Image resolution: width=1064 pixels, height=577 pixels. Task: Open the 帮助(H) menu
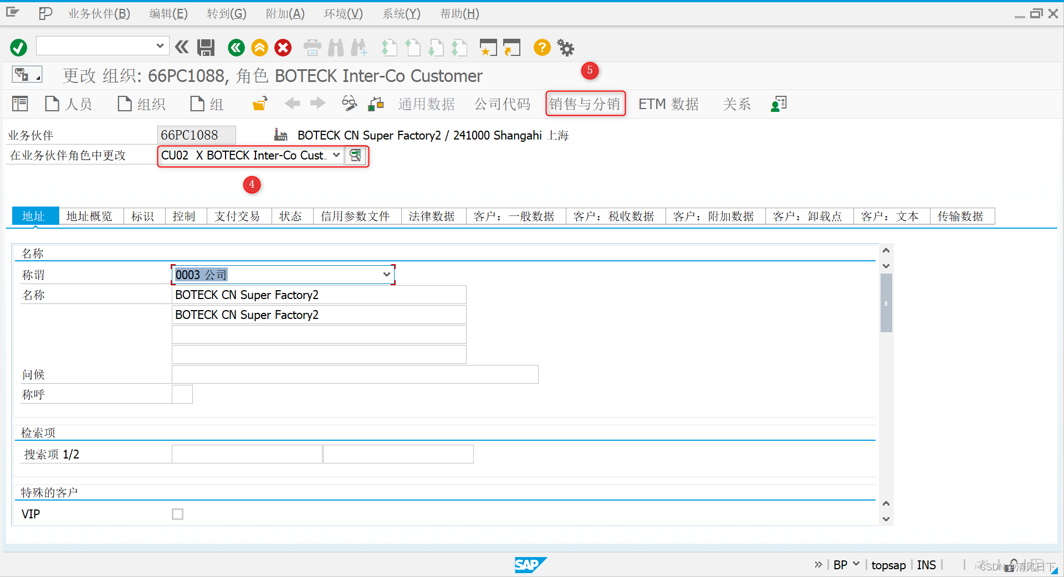[x=459, y=14]
